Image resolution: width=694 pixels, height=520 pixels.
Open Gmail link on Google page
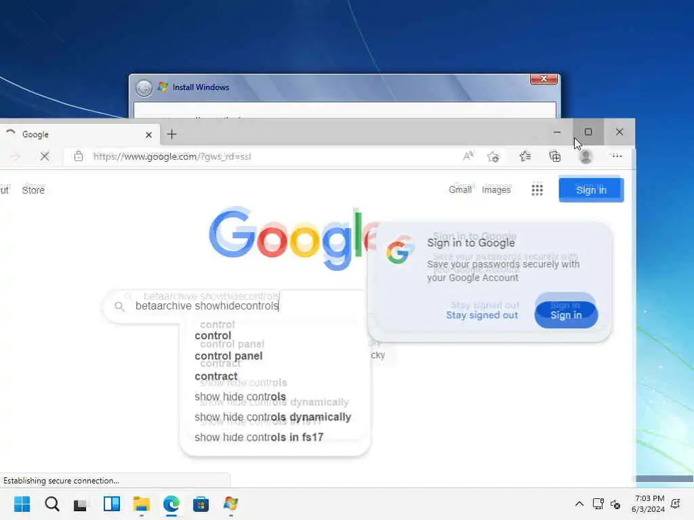pyautogui.click(x=460, y=190)
